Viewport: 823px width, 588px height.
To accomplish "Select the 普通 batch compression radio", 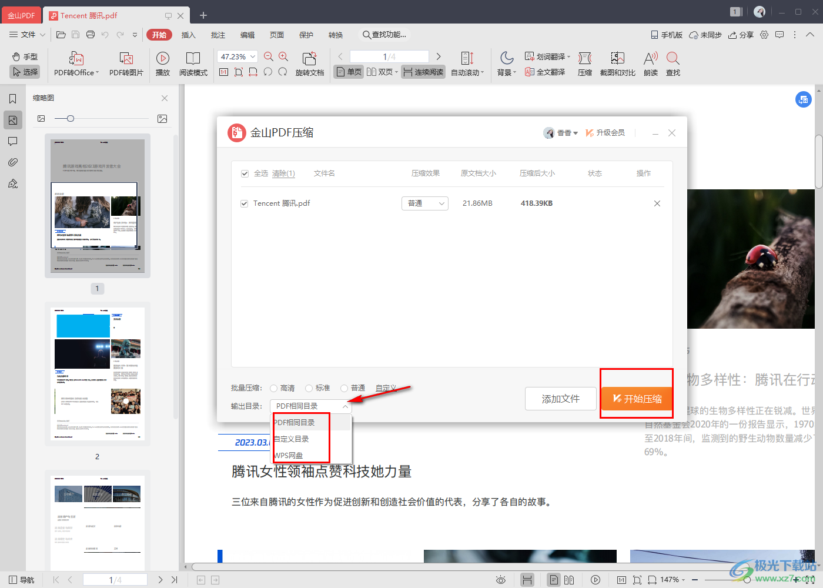I will (x=344, y=388).
